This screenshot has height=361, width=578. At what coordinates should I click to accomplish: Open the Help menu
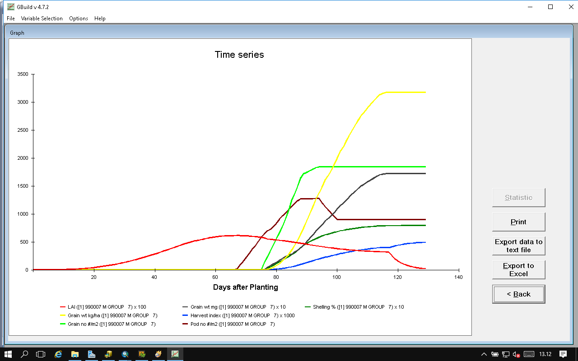pos(100,19)
